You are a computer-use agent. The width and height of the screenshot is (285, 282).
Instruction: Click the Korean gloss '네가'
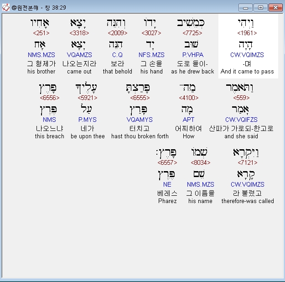[x=87, y=128]
